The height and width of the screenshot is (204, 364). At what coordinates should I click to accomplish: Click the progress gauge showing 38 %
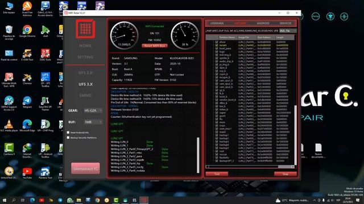(x=185, y=35)
